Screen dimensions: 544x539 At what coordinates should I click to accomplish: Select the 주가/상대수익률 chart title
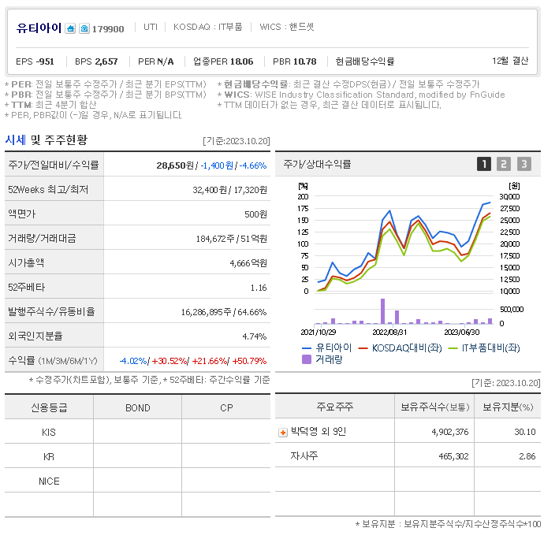tap(317, 164)
